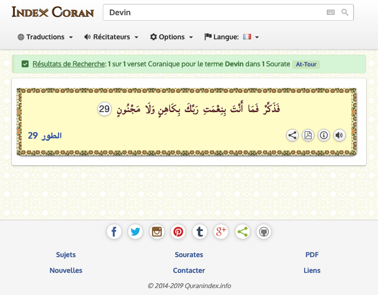Click the At-Tour surah badge
The image size is (378, 295).
point(306,64)
